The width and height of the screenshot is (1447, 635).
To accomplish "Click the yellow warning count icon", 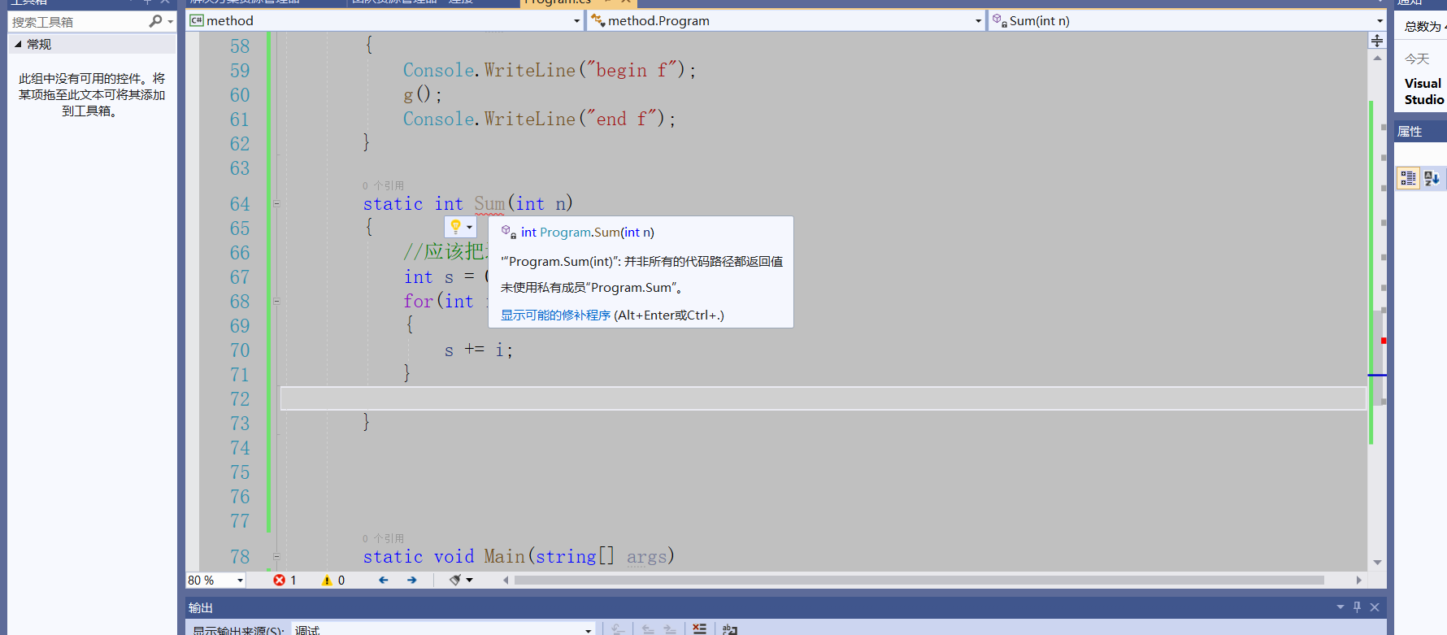I will (x=327, y=580).
